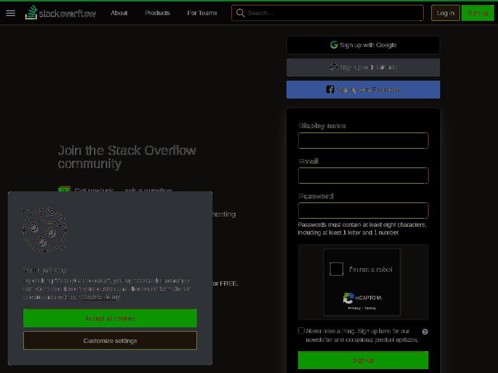This screenshot has width=498, height=373.
Task: Click the Log in button
Action: coord(445,13)
